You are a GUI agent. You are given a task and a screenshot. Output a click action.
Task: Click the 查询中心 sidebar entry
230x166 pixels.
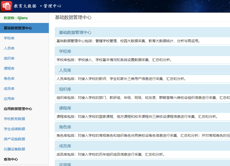(11, 159)
